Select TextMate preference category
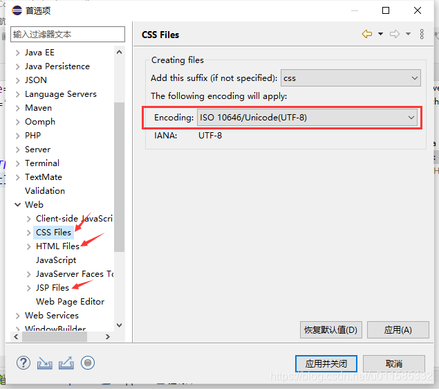The height and width of the screenshot is (389, 439). [44, 177]
